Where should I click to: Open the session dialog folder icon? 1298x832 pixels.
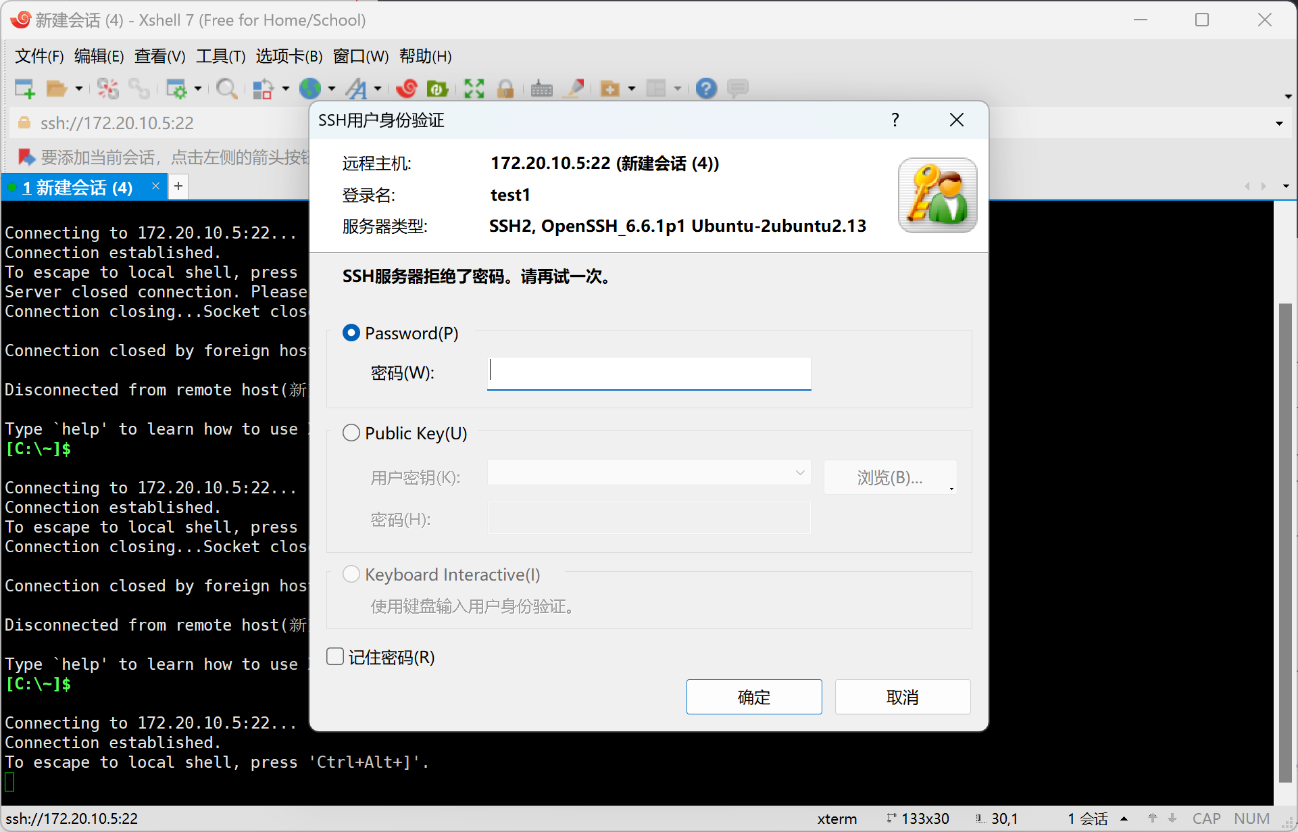57,89
